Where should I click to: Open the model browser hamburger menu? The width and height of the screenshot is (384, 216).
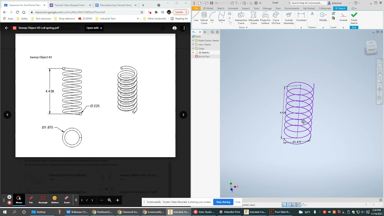click(217, 32)
